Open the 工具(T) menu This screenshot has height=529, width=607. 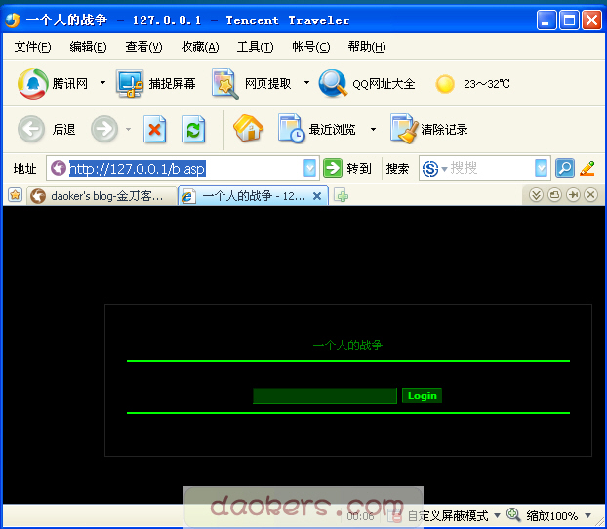[x=255, y=47]
